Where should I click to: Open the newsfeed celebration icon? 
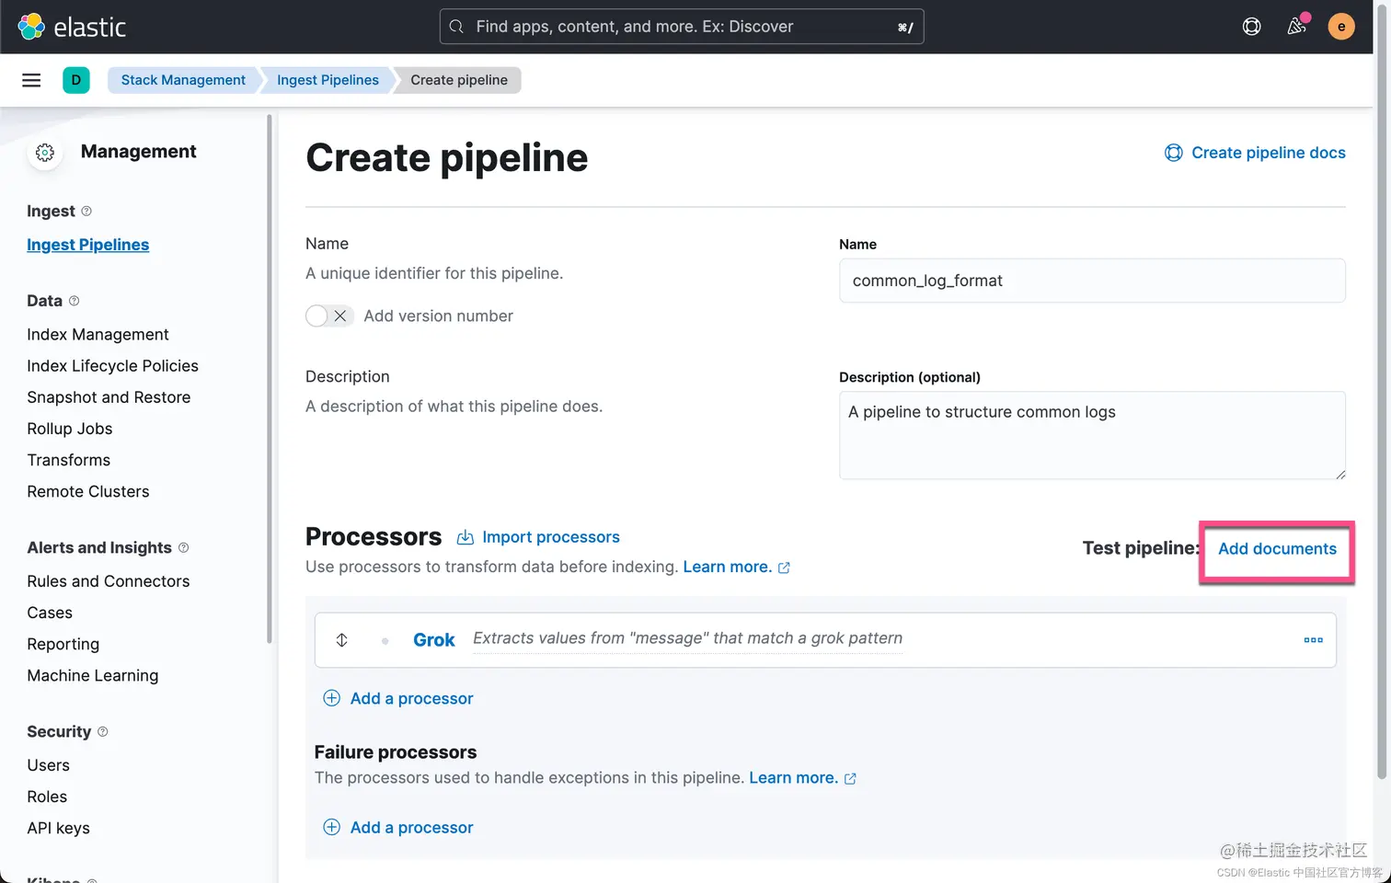click(1296, 27)
